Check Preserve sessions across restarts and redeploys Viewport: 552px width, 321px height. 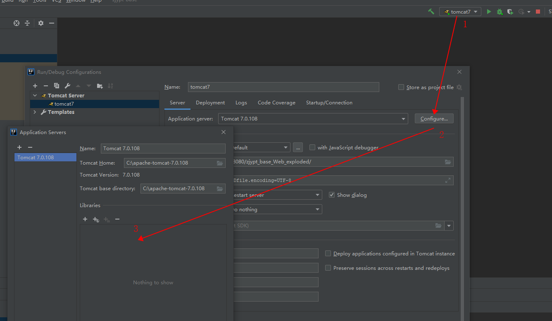(328, 268)
